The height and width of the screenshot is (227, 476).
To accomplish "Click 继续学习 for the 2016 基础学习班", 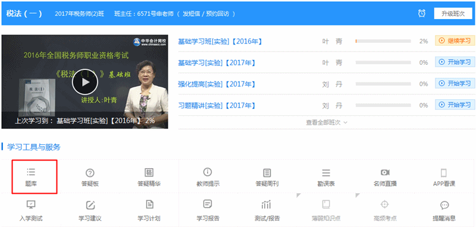I will 455,41.
